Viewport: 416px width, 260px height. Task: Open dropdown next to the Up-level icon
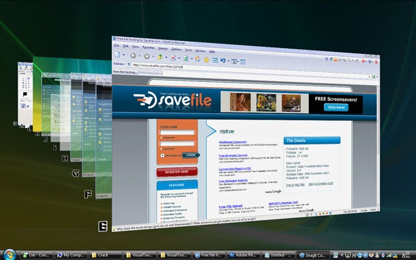pyautogui.click(x=166, y=57)
